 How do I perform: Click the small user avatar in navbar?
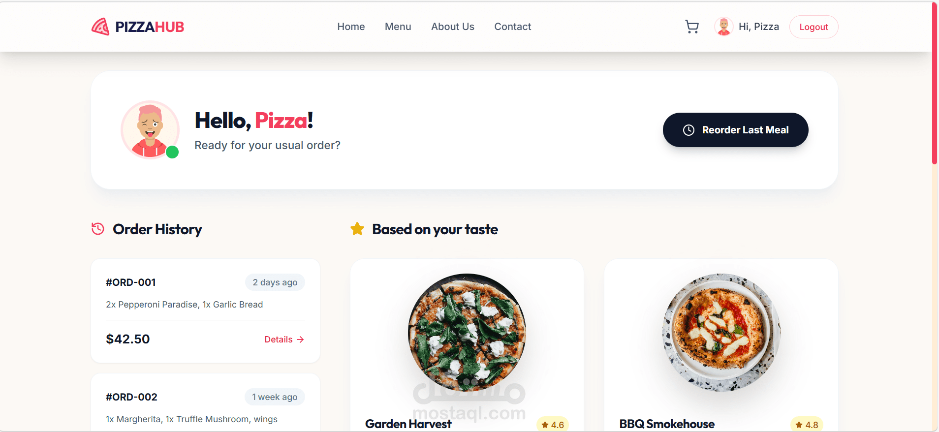723,27
